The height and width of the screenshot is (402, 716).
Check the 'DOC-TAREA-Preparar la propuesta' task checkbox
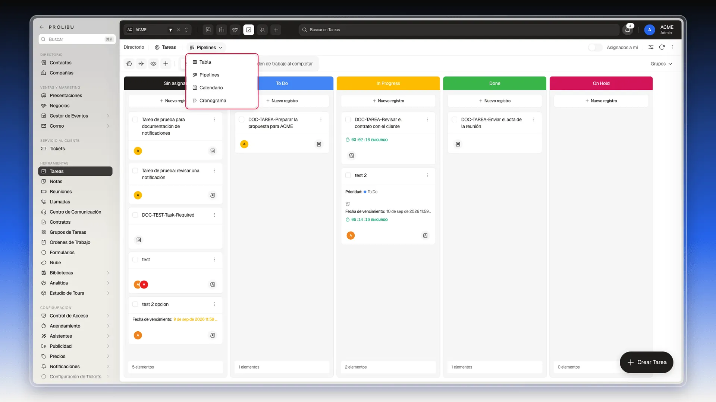[242, 119]
